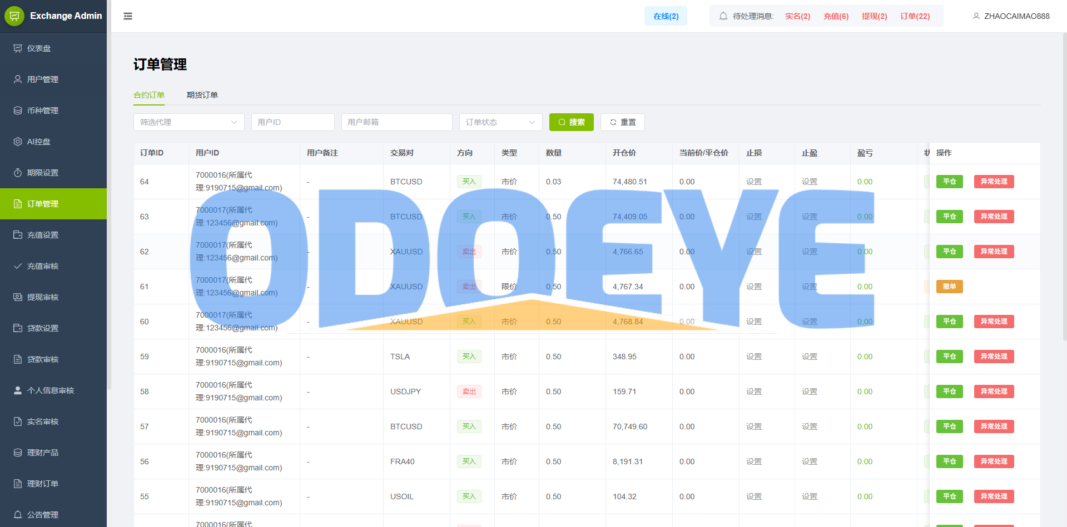Click the 公告管理 bell icon in sidebar
Image resolution: width=1067 pixels, height=527 pixels.
18,515
